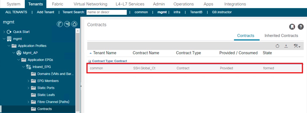Refresh the Contracts table
The height and width of the screenshot is (113, 307).
coord(277,46)
